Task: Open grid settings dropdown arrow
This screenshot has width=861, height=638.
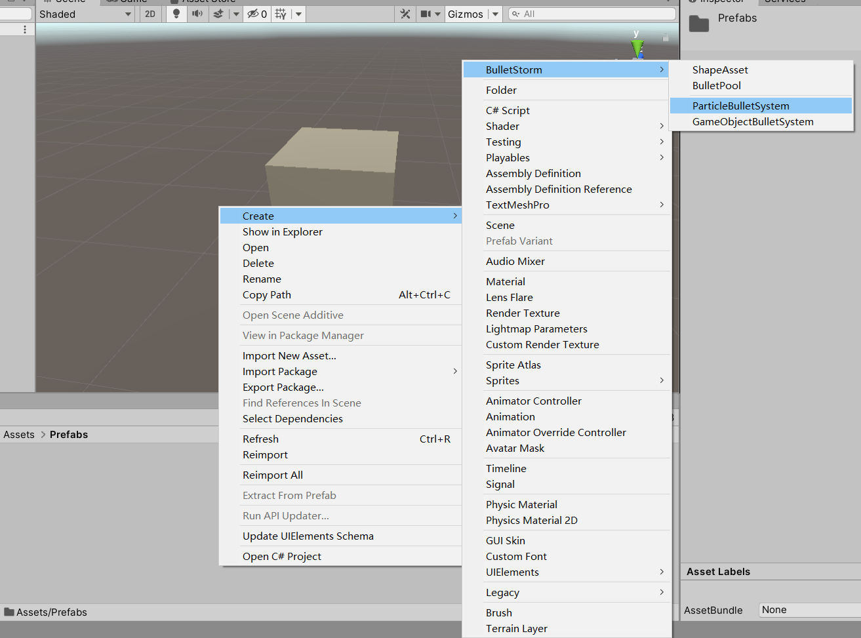Action: coord(299,14)
